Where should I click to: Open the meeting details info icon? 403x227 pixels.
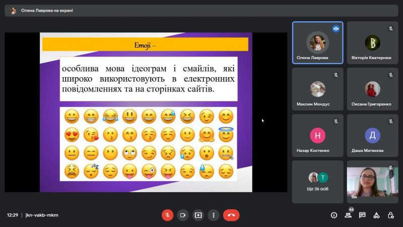(334, 215)
